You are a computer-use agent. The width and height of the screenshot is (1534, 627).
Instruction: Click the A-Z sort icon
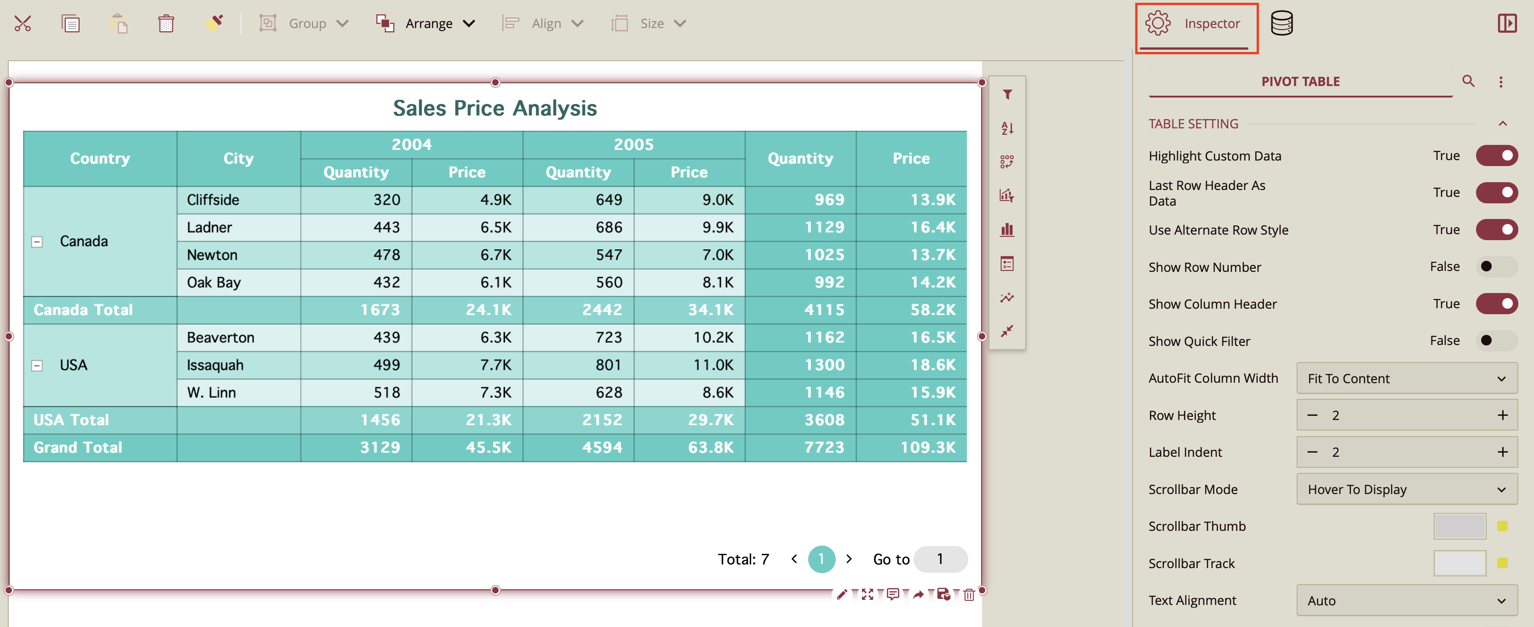1007,128
